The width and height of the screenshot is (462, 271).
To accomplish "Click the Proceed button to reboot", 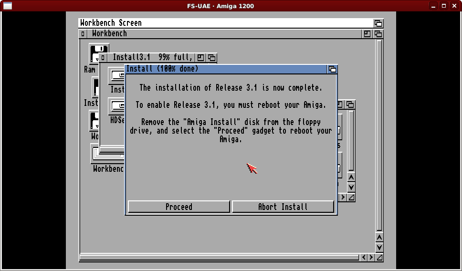I will (x=179, y=207).
